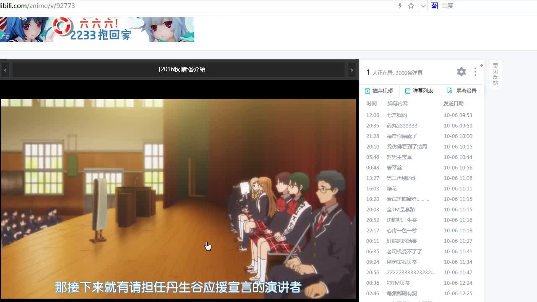Open the 屏蔽设置 tab
This screenshot has width=537, height=302.
coord(462,91)
